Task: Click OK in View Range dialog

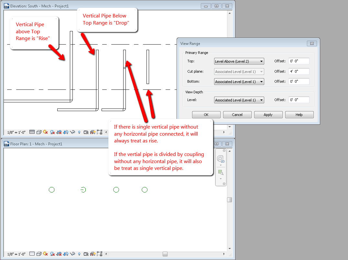Action: [206, 115]
